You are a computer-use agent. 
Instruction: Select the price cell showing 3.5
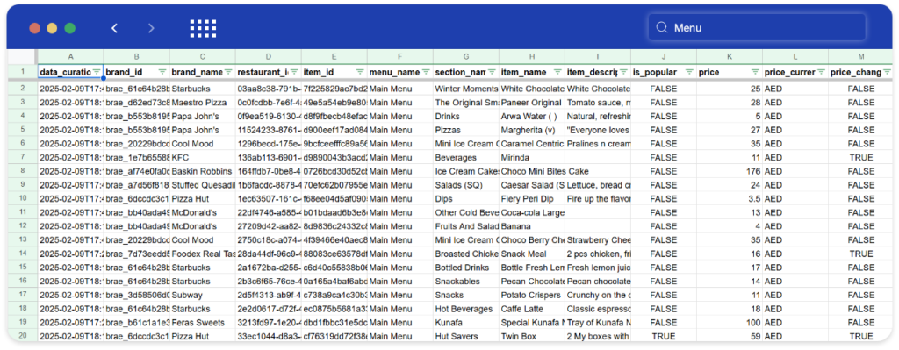coord(730,199)
